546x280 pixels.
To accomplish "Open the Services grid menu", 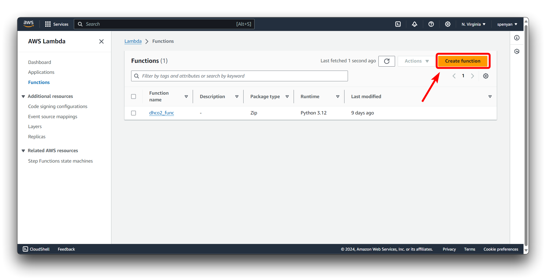I will (56, 24).
